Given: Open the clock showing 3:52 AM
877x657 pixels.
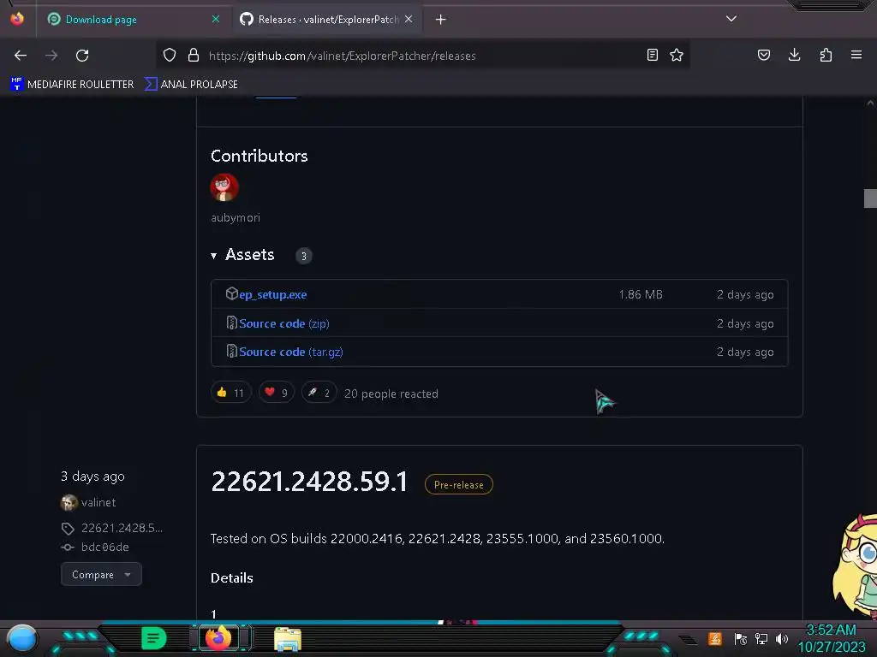Looking at the screenshot, I should pyautogui.click(x=831, y=638).
